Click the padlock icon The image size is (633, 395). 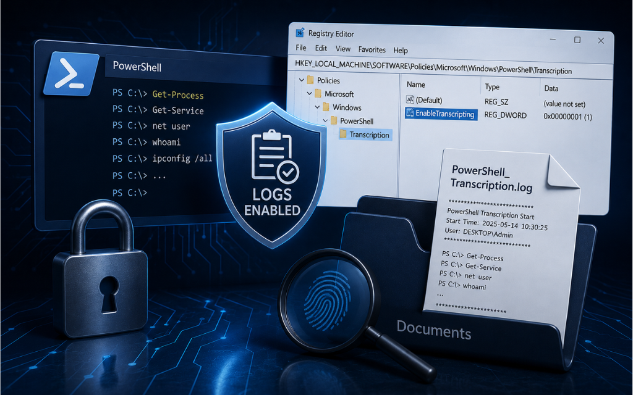click(x=100, y=270)
